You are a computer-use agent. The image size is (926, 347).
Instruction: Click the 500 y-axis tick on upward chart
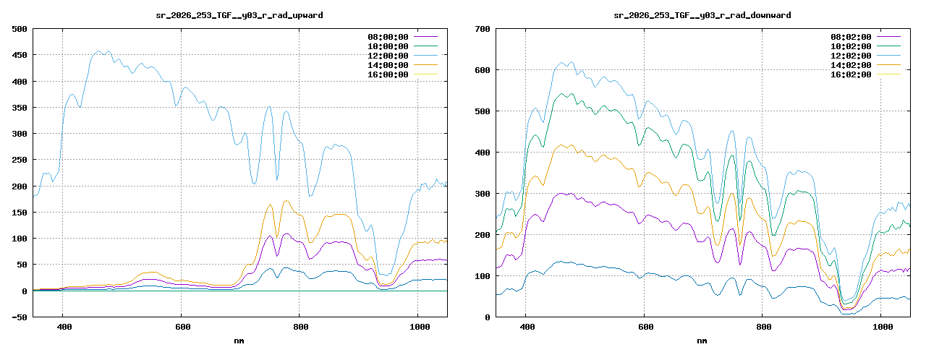20,29
